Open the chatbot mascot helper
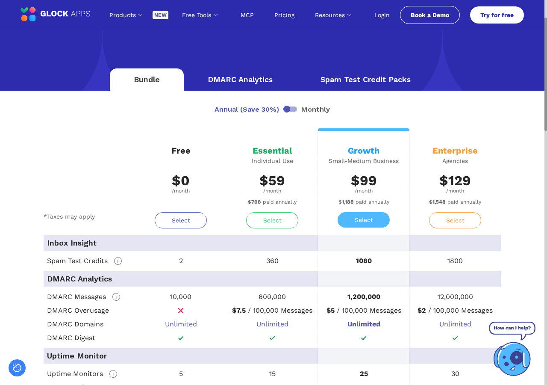This screenshot has height=385, width=547. click(x=512, y=359)
